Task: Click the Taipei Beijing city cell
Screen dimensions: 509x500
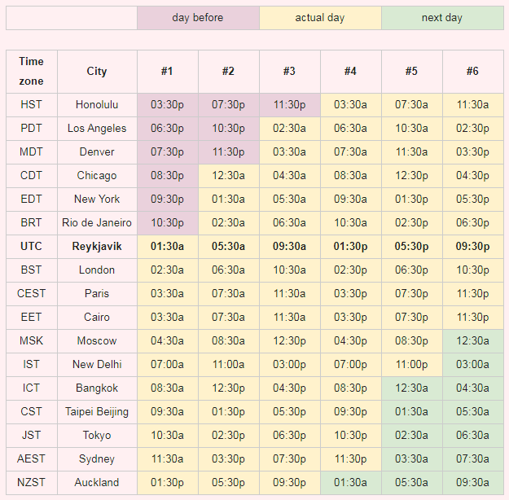Action: pyautogui.click(x=97, y=412)
